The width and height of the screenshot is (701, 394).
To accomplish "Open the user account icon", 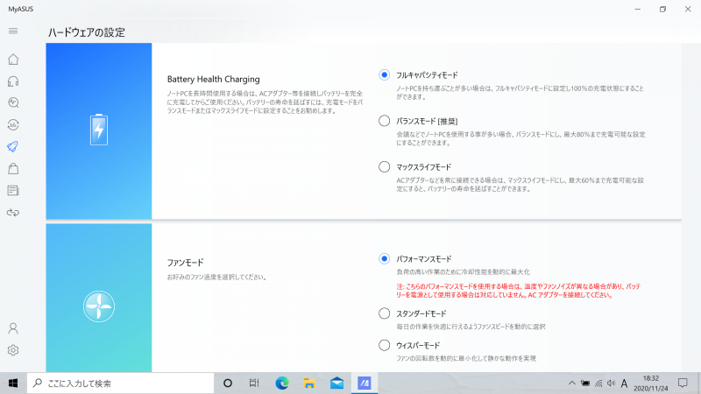I will point(13,328).
